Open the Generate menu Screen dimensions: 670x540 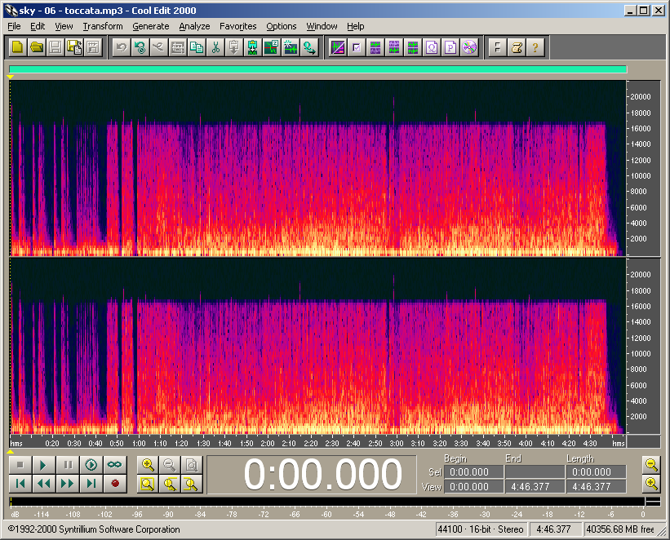click(x=150, y=26)
